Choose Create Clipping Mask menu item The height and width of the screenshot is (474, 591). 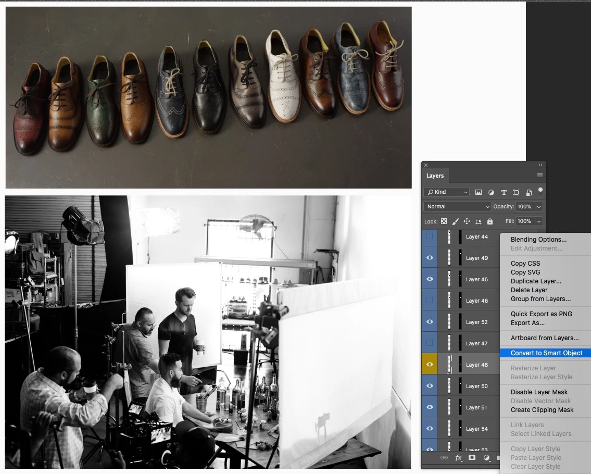pos(542,410)
